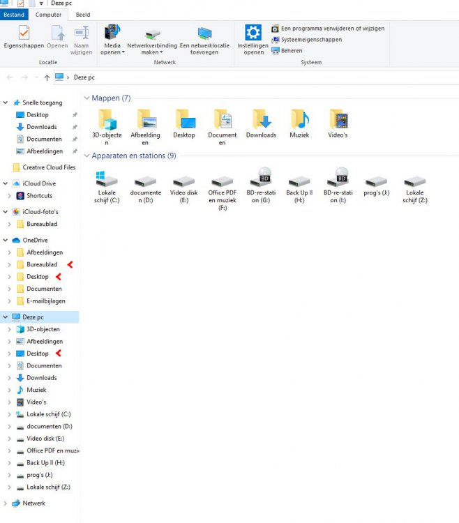Switch to the Beeld ribbon tab
Image resolution: width=459 pixels, height=523 pixels.
(83, 15)
